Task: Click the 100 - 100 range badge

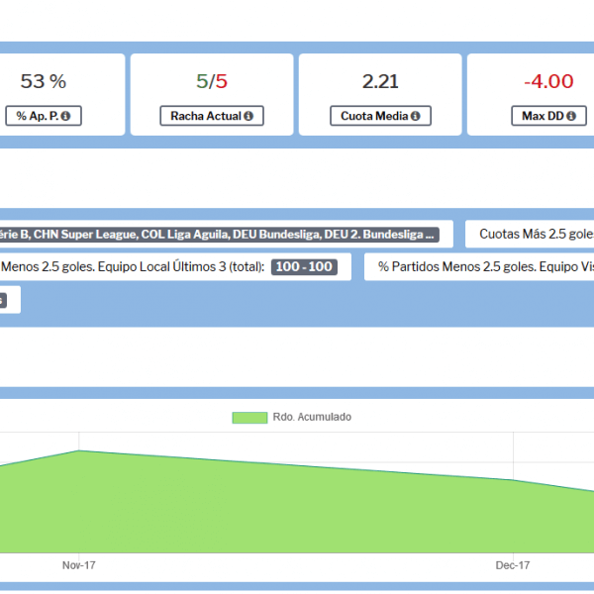Action: click(304, 266)
